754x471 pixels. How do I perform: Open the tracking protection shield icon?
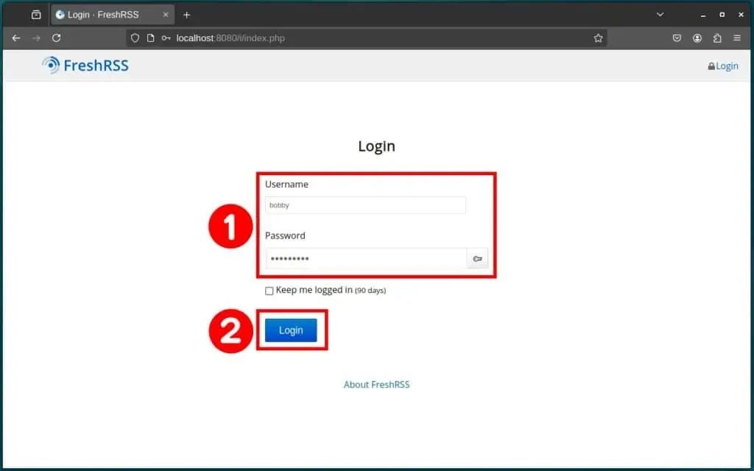(135, 38)
